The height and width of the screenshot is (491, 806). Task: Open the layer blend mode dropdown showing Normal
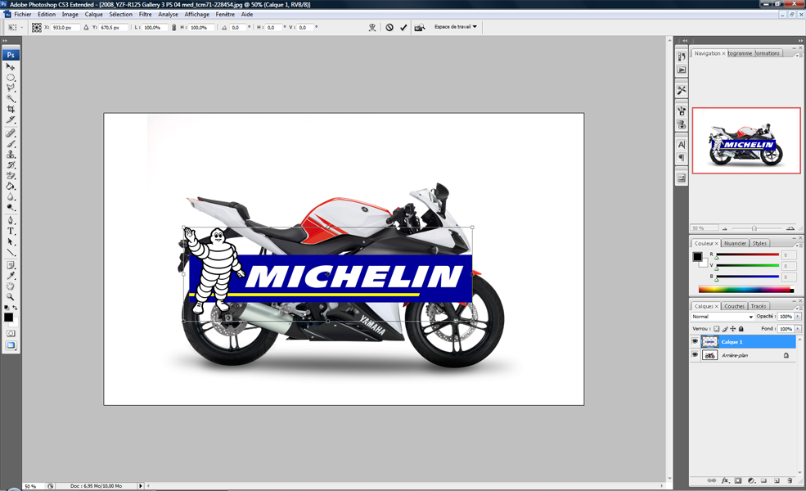pyautogui.click(x=723, y=317)
